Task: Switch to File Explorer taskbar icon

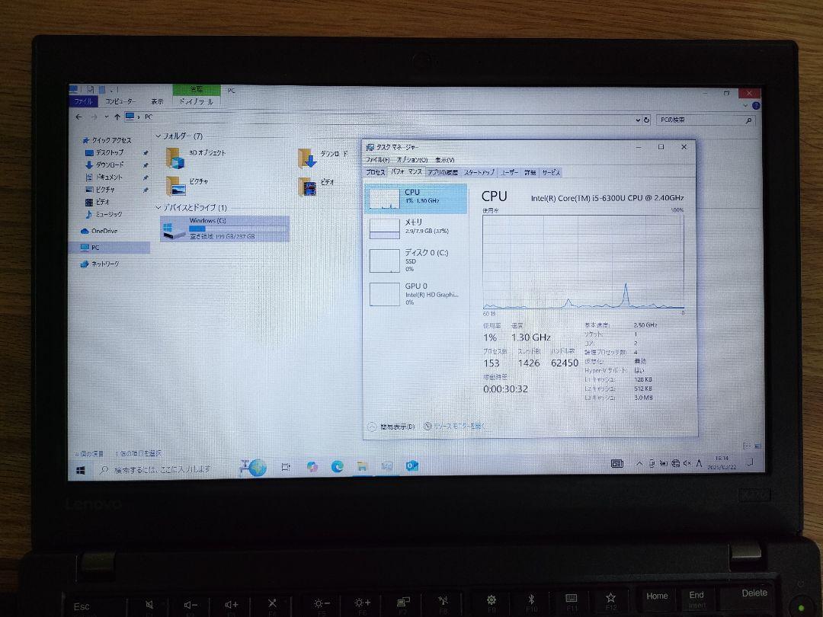Action: tap(362, 465)
